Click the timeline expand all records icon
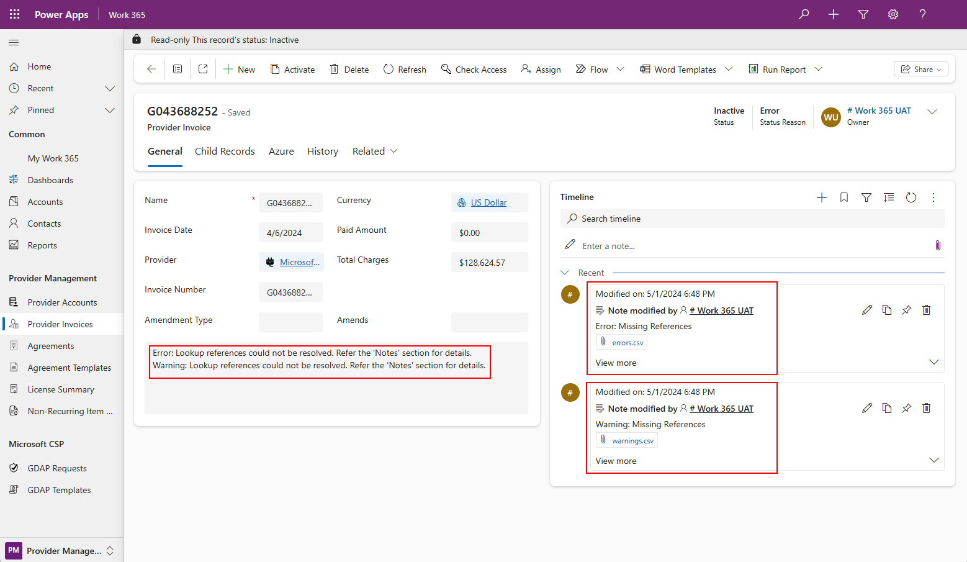 pos(889,197)
